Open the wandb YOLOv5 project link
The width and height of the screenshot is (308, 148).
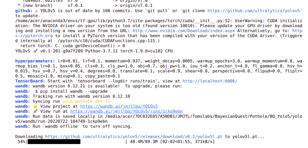point(119,106)
